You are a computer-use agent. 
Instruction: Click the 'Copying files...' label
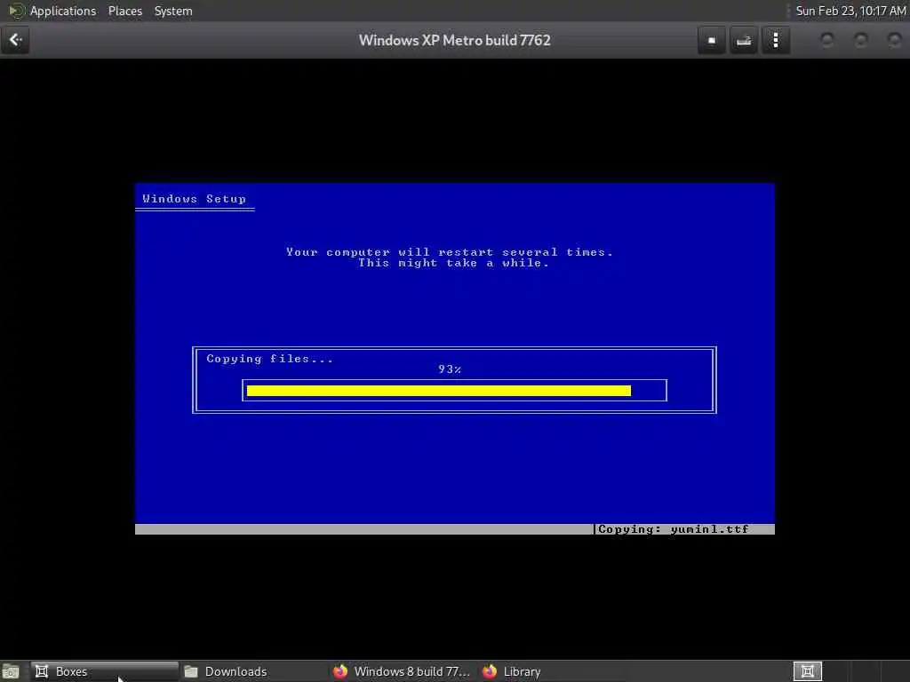pyautogui.click(x=270, y=359)
